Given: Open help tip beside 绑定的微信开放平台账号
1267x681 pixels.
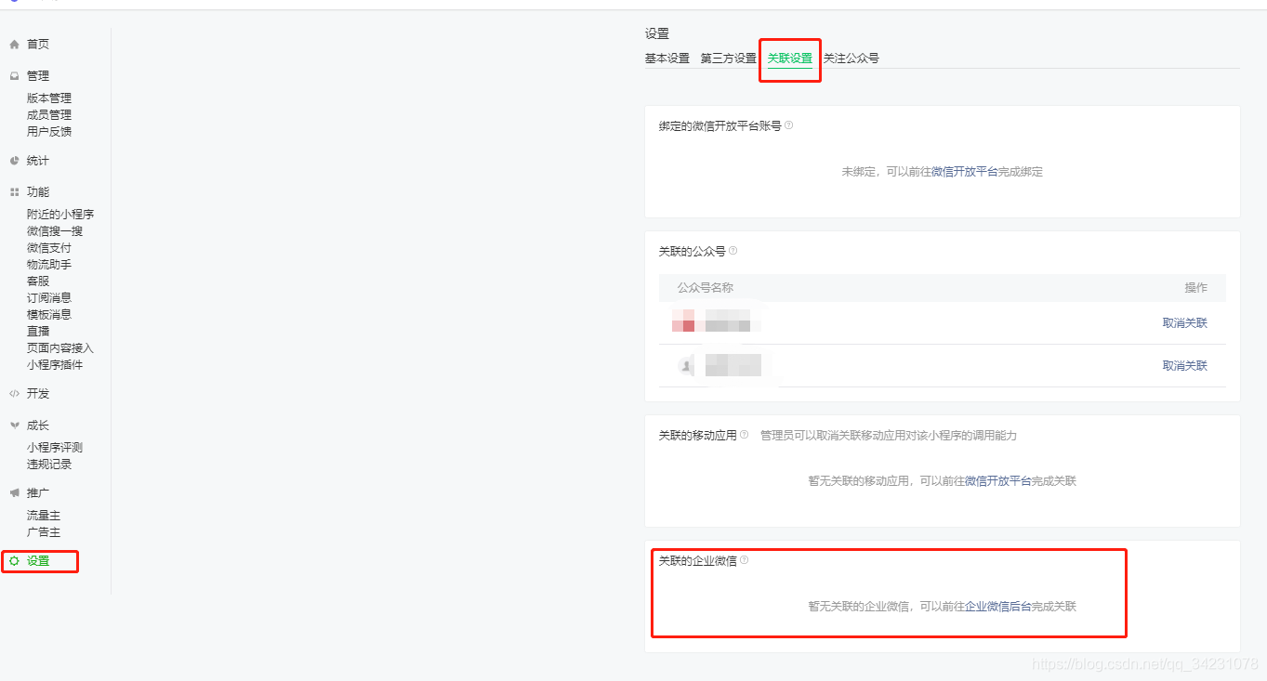Looking at the screenshot, I should click(788, 124).
